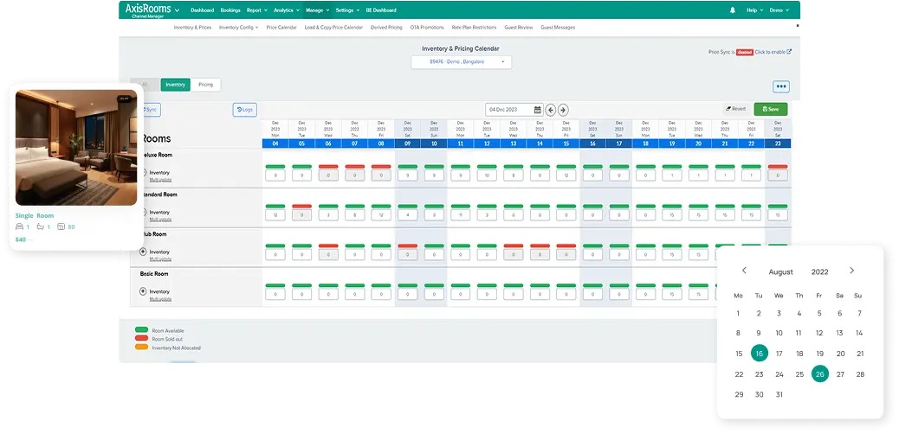Open OTA Promotions page

coord(427,27)
